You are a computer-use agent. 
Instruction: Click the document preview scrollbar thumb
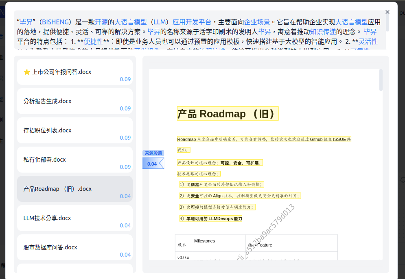coord(381,80)
